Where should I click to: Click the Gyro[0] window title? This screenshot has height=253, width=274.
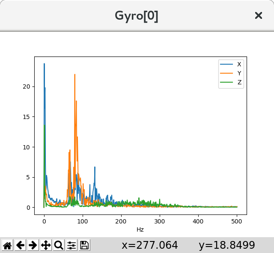coord(137,16)
